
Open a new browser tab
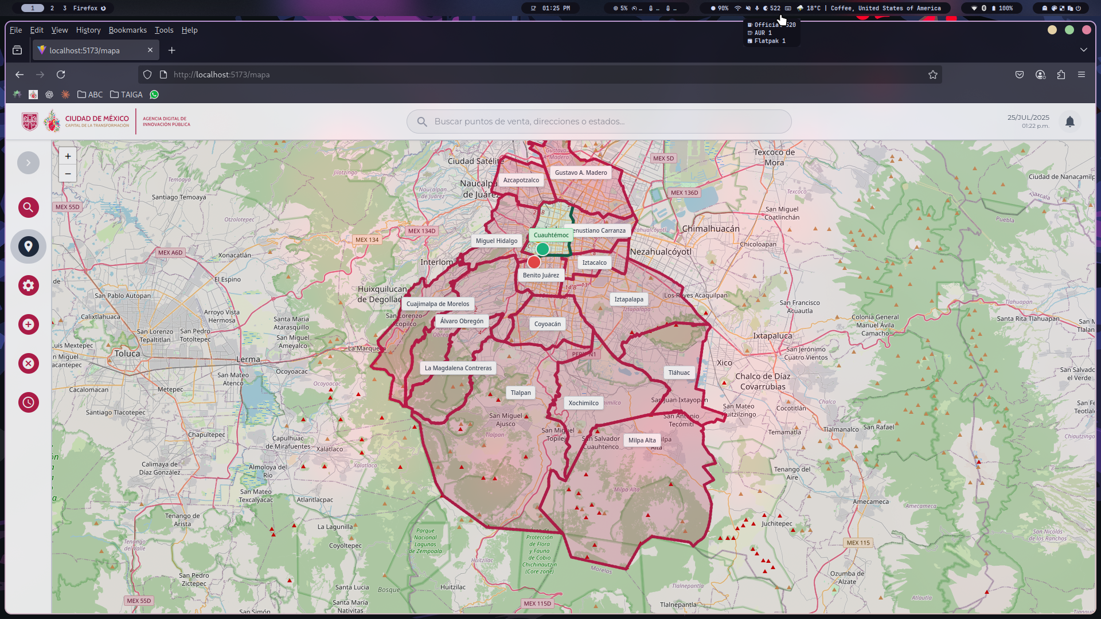click(171, 50)
